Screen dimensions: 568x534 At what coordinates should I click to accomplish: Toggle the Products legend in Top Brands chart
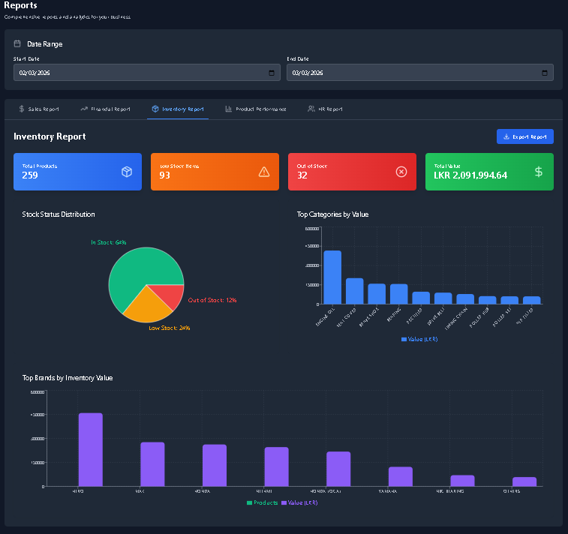(x=263, y=502)
